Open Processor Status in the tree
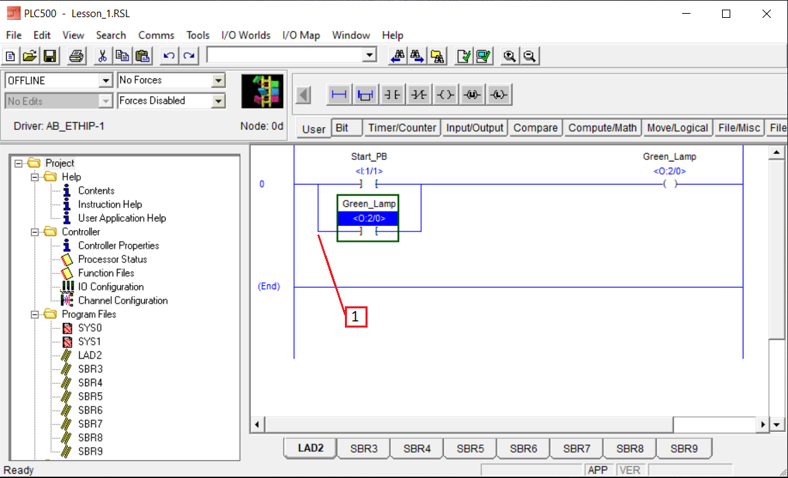Screen dimensions: 788x478 pos(113,260)
